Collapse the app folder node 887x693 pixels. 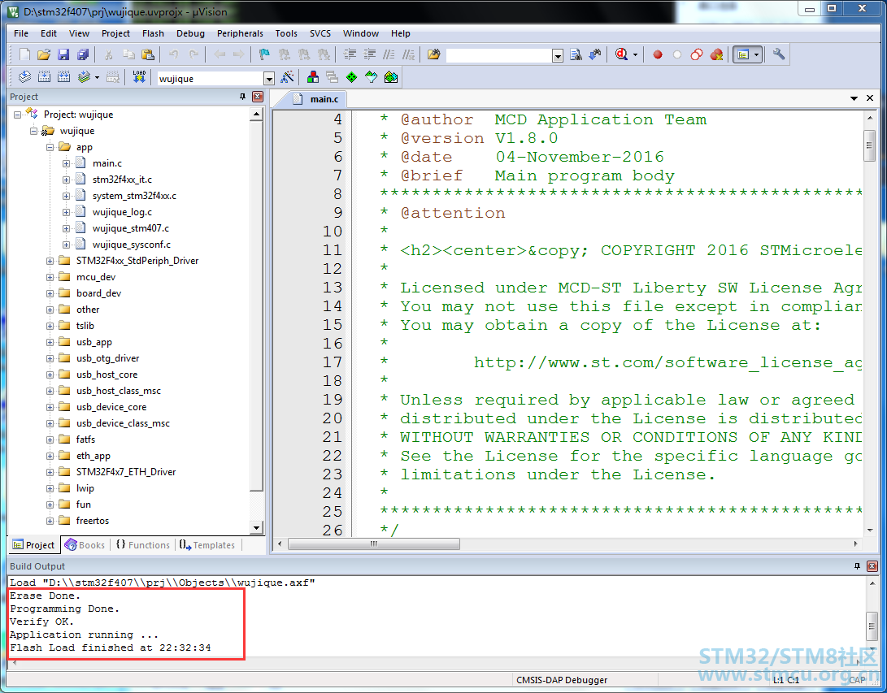point(50,147)
